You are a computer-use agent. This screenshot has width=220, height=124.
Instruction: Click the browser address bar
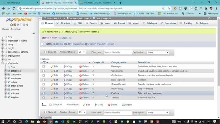click(90, 8)
